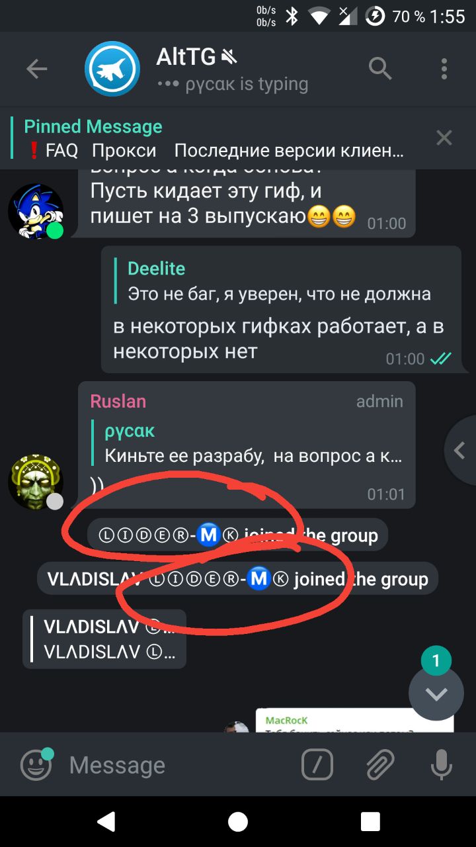Attach a file with paperclip icon
Viewport: 476px width, 847px height.
[x=379, y=765]
